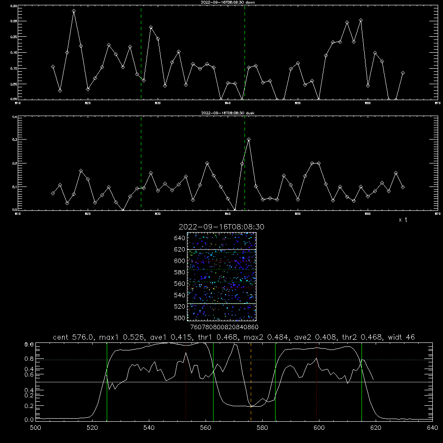This screenshot has height=443, width=443.
Task: Click the first diamond marker of dusk plot
Action: coord(53,193)
